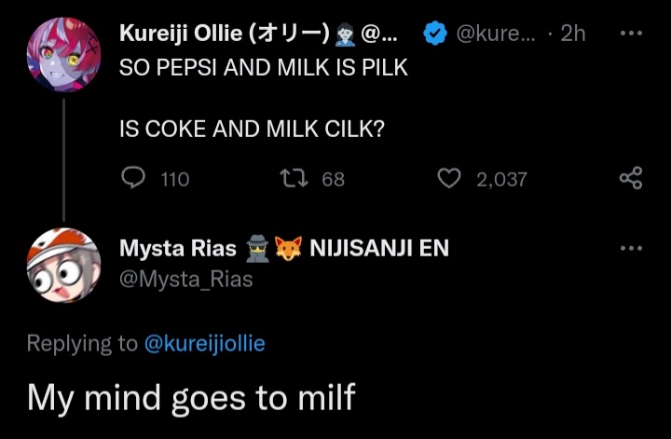Click the 2,037 likes count

(501, 179)
